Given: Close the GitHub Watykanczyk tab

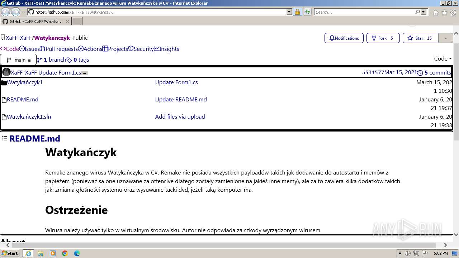Looking at the screenshot, I should [67, 21].
